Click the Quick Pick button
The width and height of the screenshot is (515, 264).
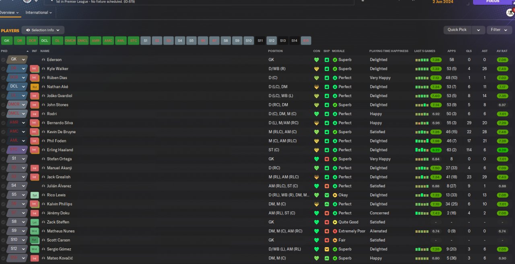coord(457,30)
